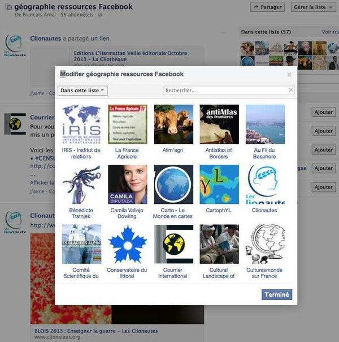This screenshot has width=339, height=342.
Task: Click IRIS - Institut de relations label
Action: tap(81, 153)
